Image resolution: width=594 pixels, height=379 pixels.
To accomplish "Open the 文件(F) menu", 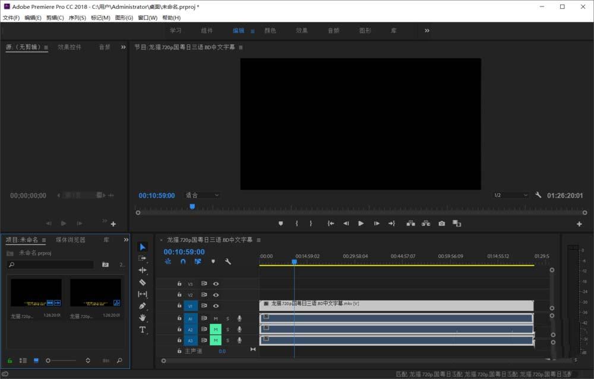I will pyautogui.click(x=11, y=17).
